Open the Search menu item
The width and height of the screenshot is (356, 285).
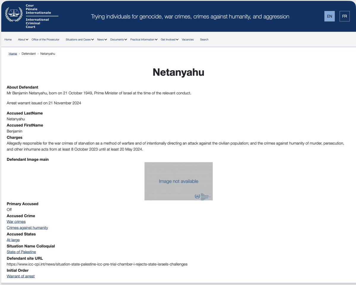tap(204, 39)
